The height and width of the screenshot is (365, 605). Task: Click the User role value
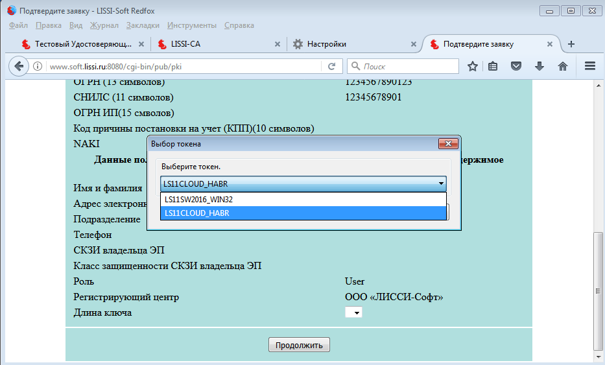(355, 281)
